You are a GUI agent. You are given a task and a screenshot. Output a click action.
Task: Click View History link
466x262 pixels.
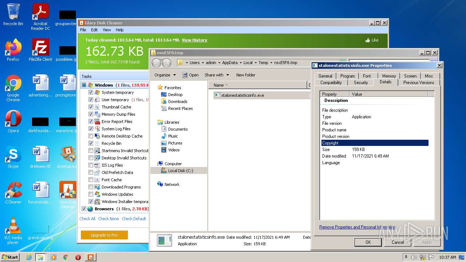[x=194, y=40]
